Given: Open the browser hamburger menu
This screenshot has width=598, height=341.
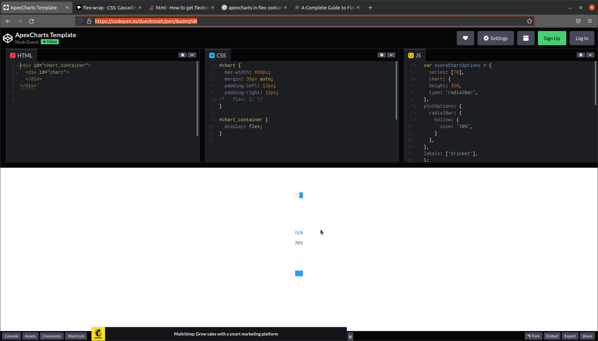Looking at the screenshot, I should 590,21.
